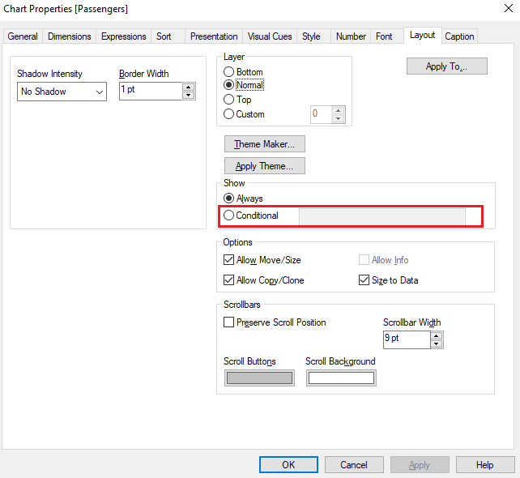Open the Theme Maker dialog
520x478 pixels.
click(x=265, y=144)
